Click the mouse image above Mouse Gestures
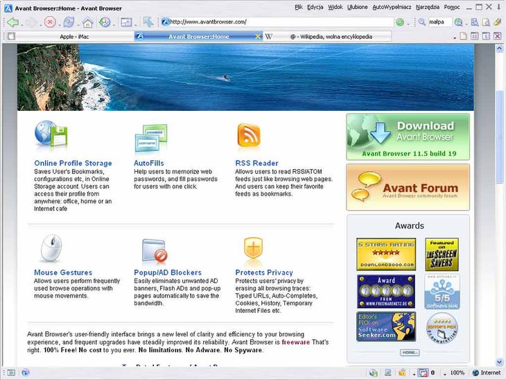The image size is (506, 380). tap(51, 248)
